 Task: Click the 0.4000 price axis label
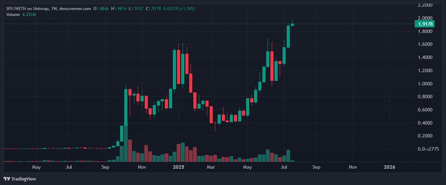(425, 123)
